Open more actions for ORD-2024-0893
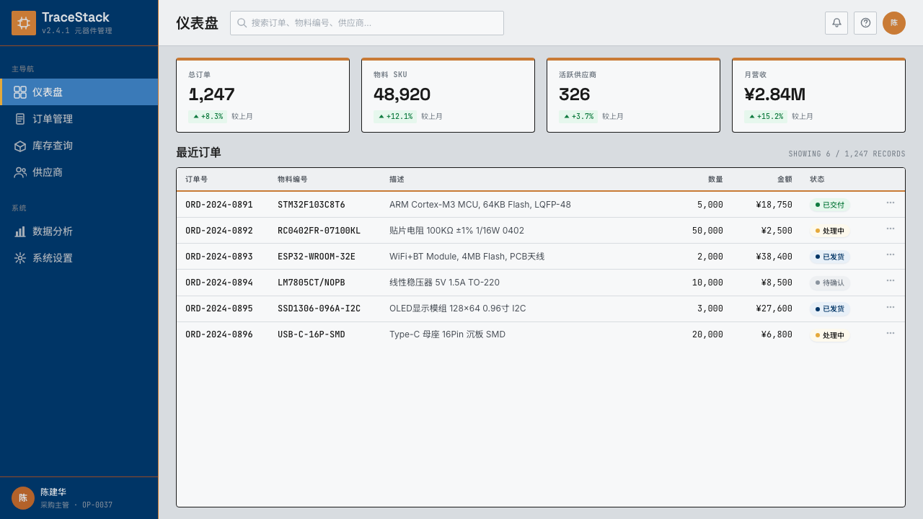Screen dimensions: 923x519 [x=891, y=254]
